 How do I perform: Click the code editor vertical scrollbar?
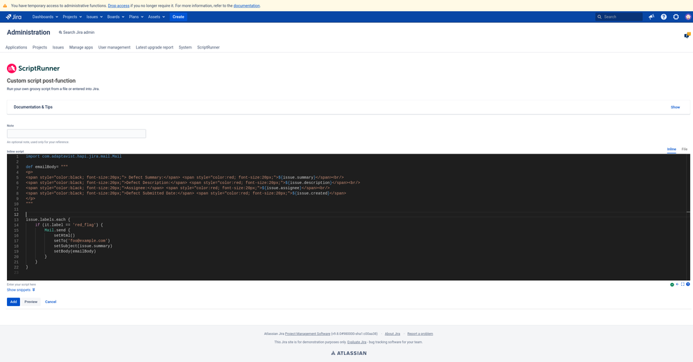click(x=687, y=217)
